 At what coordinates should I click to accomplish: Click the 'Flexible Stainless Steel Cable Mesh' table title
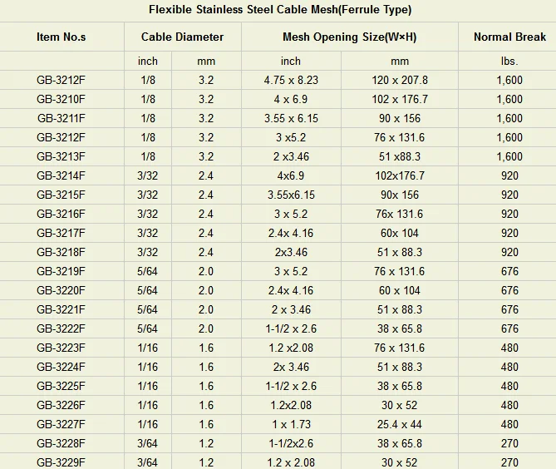click(279, 10)
